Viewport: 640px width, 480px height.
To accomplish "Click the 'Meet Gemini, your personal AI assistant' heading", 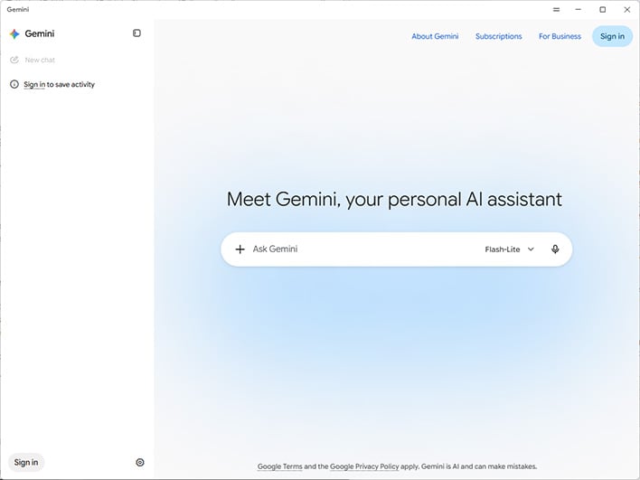I will coord(394,200).
